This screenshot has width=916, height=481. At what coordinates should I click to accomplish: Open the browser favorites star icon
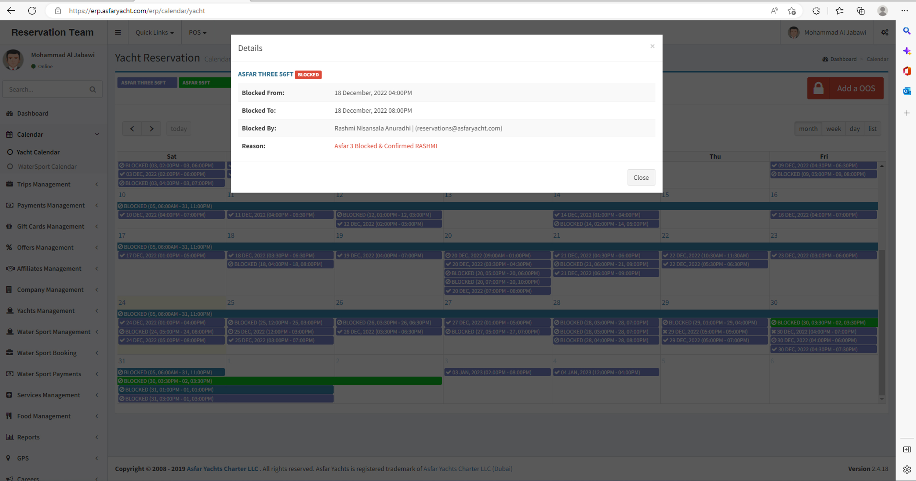click(x=839, y=11)
